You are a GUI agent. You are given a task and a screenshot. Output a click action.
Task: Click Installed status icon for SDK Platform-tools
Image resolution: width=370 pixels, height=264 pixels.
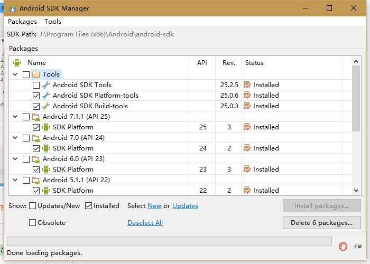click(247, 96)
